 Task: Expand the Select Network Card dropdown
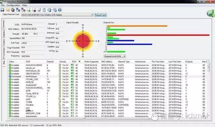(92, 15)
